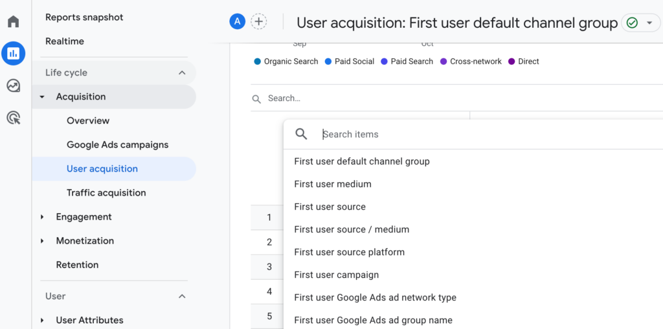Collapse the Life cycle section chevron
This screenshot has height=329, width=663.
(x=182, y=73)
